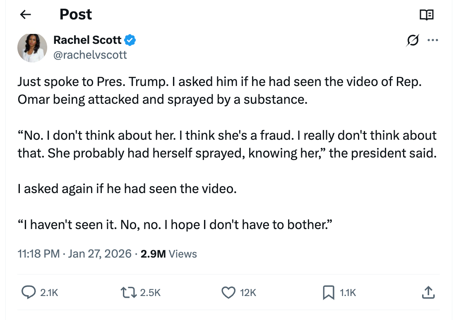Click Rachel Scott's profile picture
Viewport: 461px width, 320px height.
pos(32,48)
